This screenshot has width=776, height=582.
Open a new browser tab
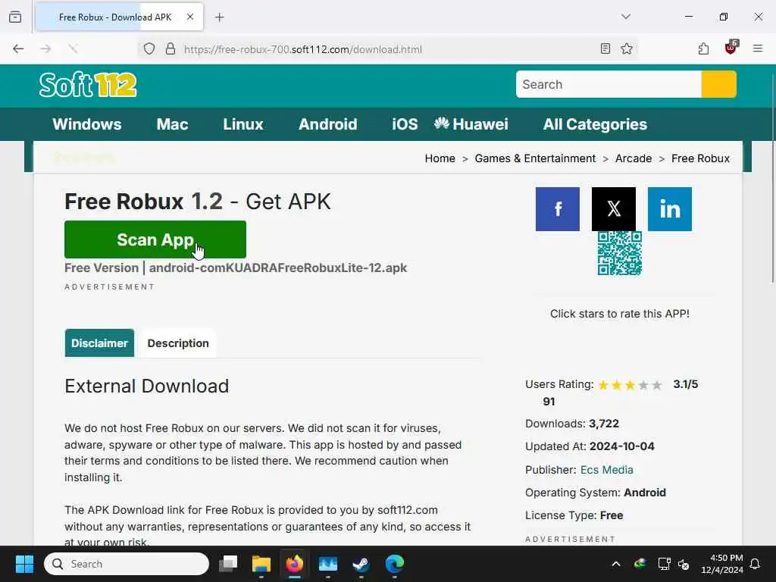click(220, 17)
